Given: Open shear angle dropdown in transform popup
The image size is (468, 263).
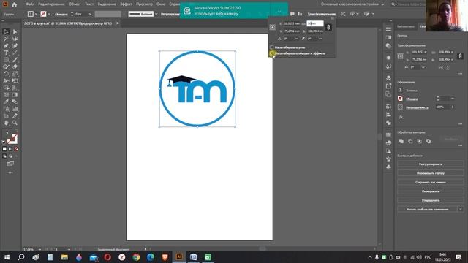Looking at the screenshot, I should pyautogui.click(x=320, y=39).
